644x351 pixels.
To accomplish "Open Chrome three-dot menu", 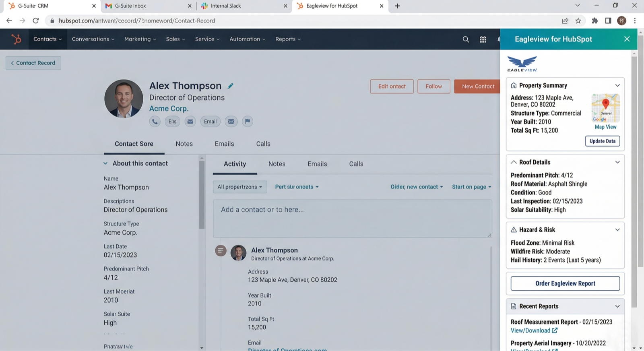I will coord(635,21).
